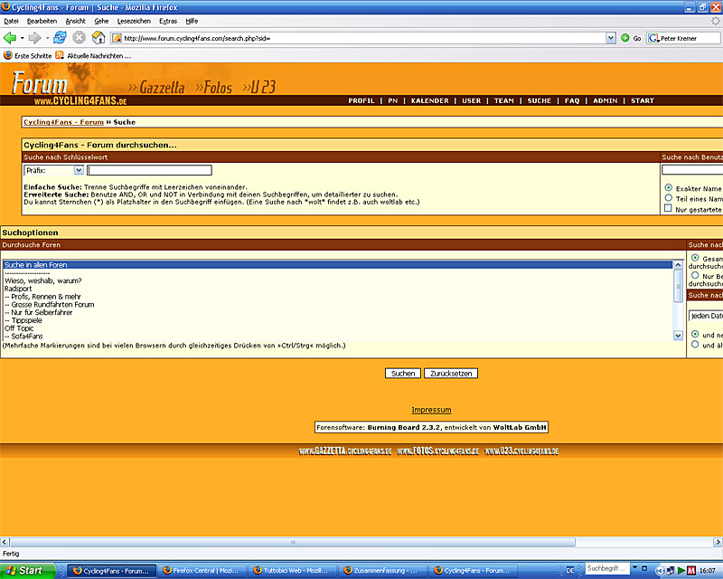The image size is (723, 579).
Task: Open the Erste Schritte bookmark
Action: (27, 55)
